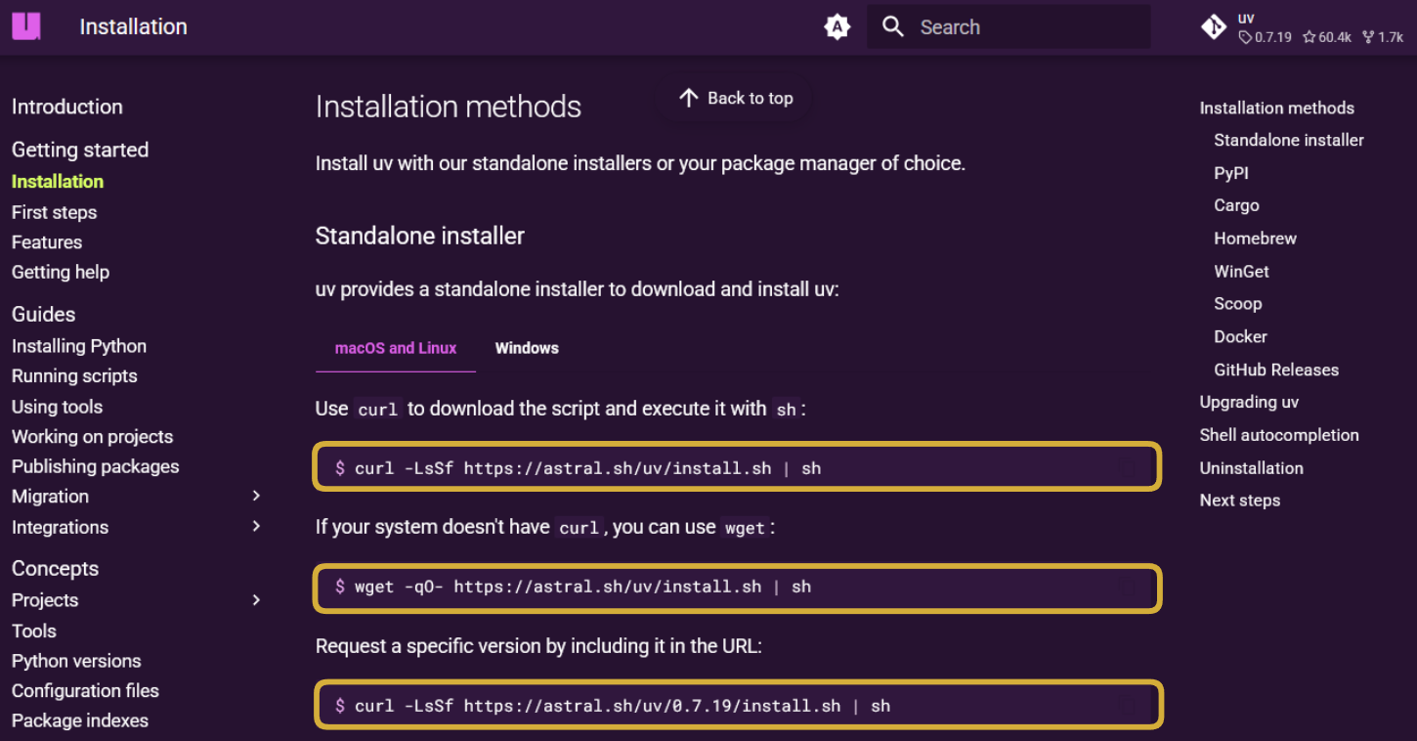The image size is (1417, 741).
Task: Click the Installation methods main heading
Action: click(449, 107)
